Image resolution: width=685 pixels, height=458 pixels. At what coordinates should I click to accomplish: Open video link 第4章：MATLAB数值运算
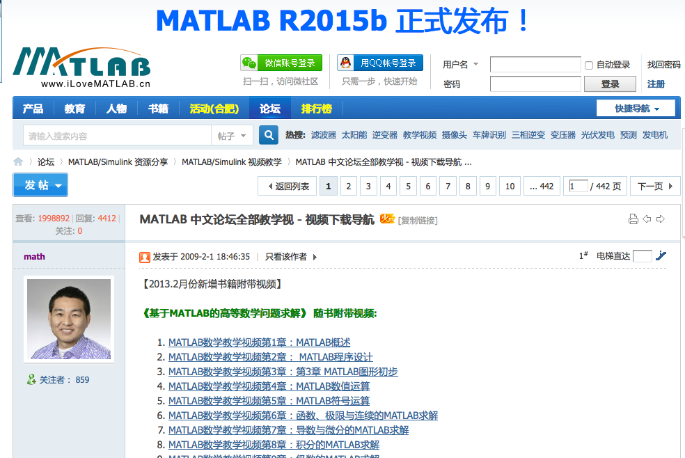click(x=269, y=386)
